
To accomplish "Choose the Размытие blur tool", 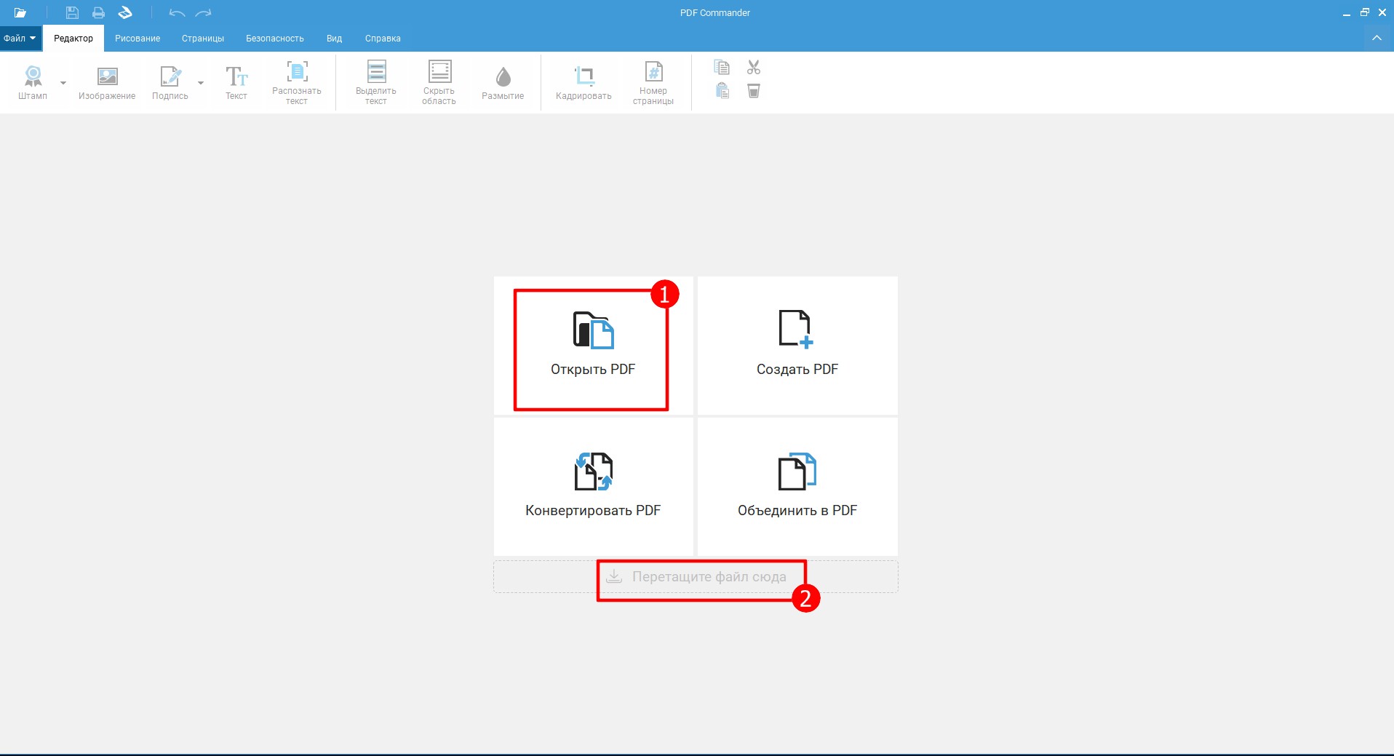I will tap(503, 82).
